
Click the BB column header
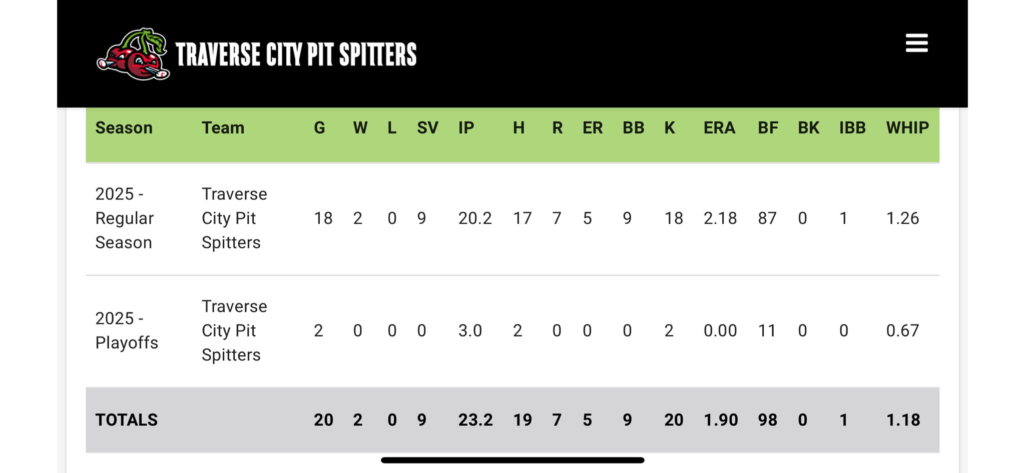coord(633,128)
